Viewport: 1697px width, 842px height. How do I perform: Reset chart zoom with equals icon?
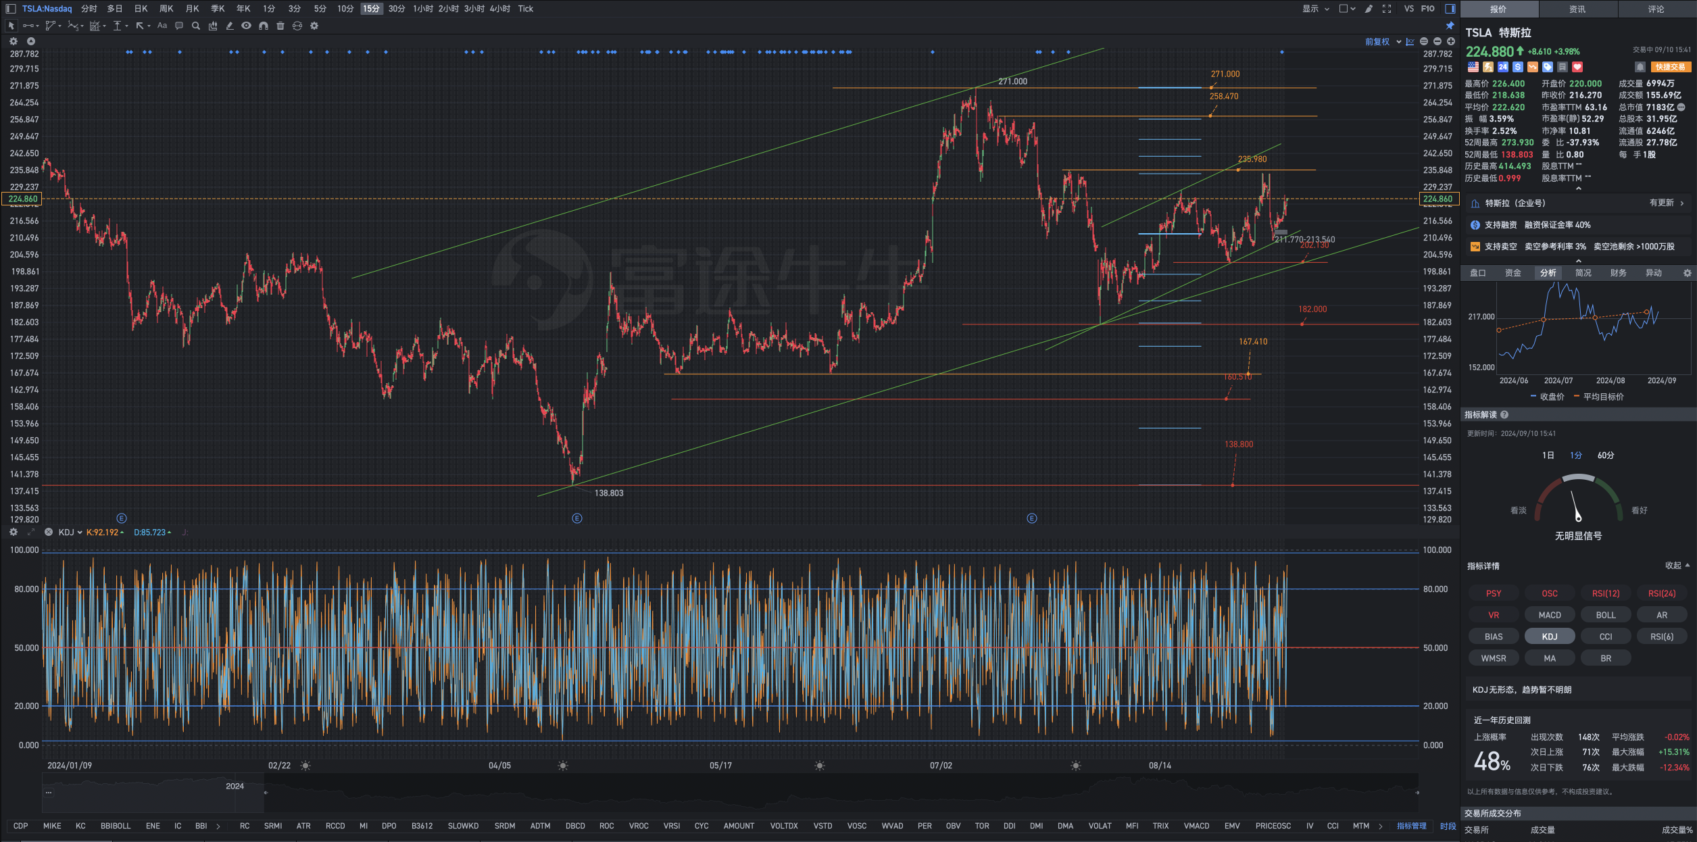[1424, 42]
